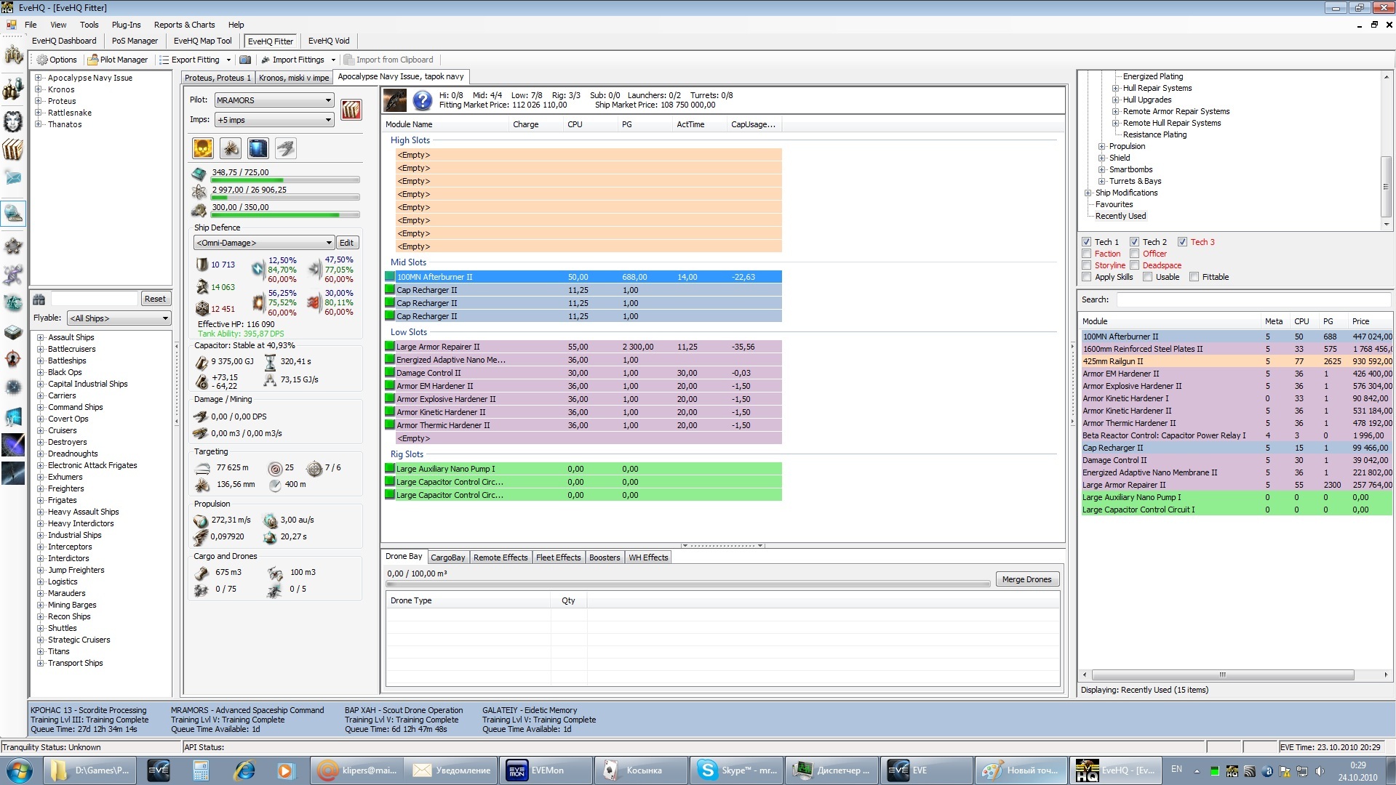The width and height of the screenshot is (1396, 785).
Task: Click the camera screenshot icon in the toolbar
Action: coord(245,60)
